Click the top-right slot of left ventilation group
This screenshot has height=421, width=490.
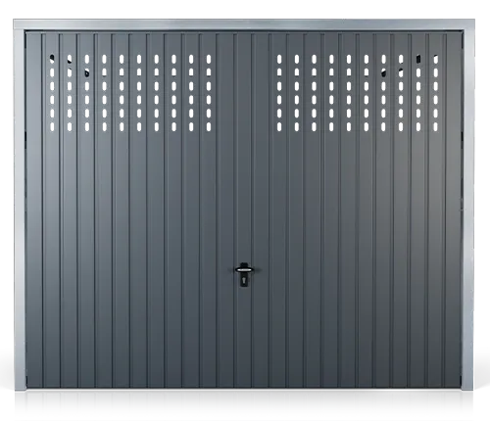tap(209, 59)
